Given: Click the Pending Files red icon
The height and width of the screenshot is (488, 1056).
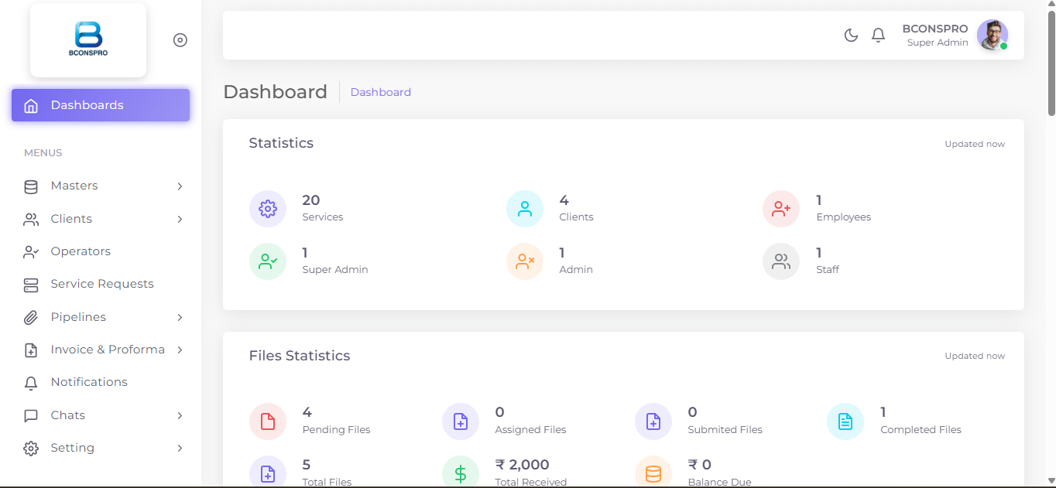Looking at the screenshot, I should [268, 421].
